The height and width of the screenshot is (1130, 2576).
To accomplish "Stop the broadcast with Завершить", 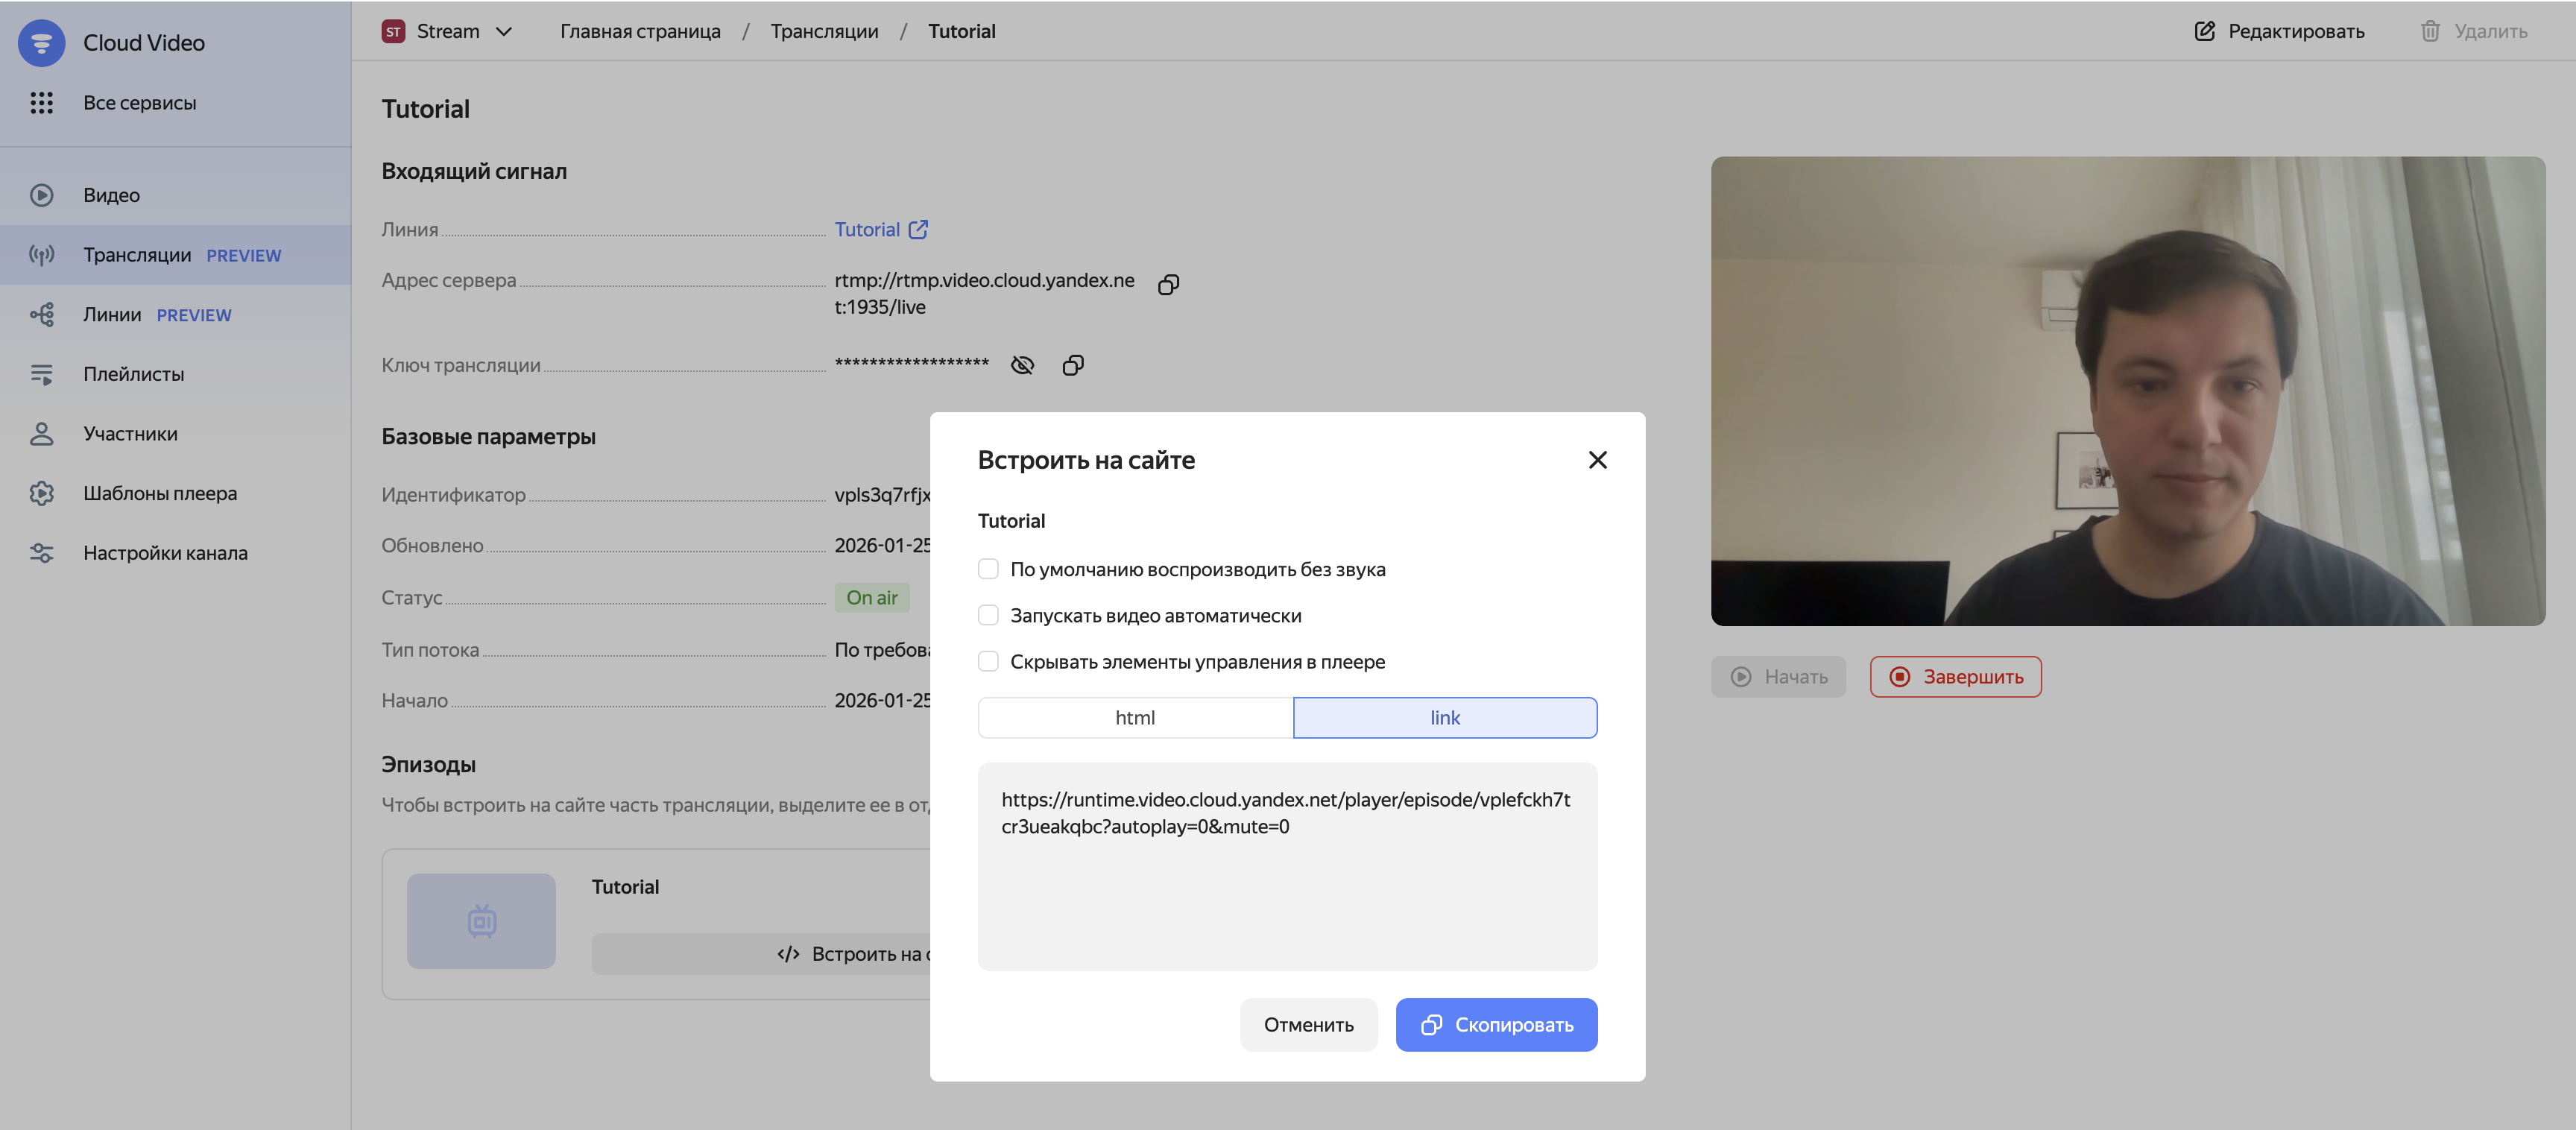I will coord(1955,676).
